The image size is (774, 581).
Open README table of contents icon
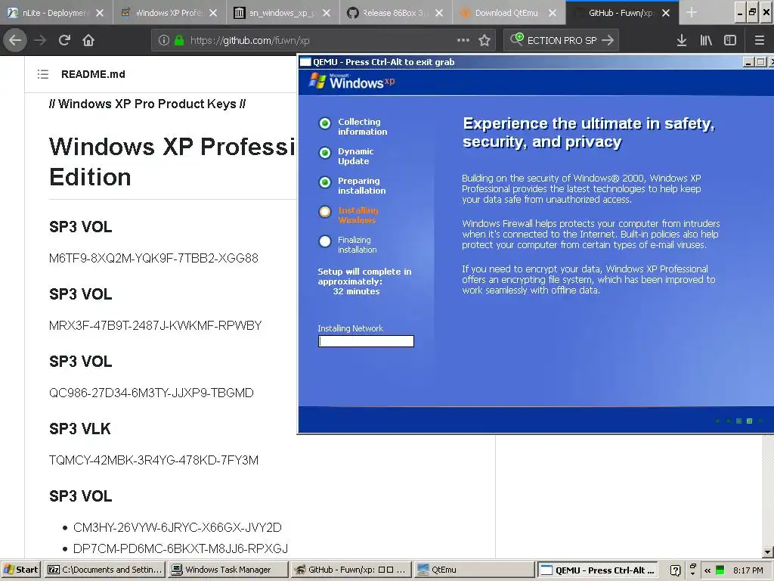coord(43,74)
